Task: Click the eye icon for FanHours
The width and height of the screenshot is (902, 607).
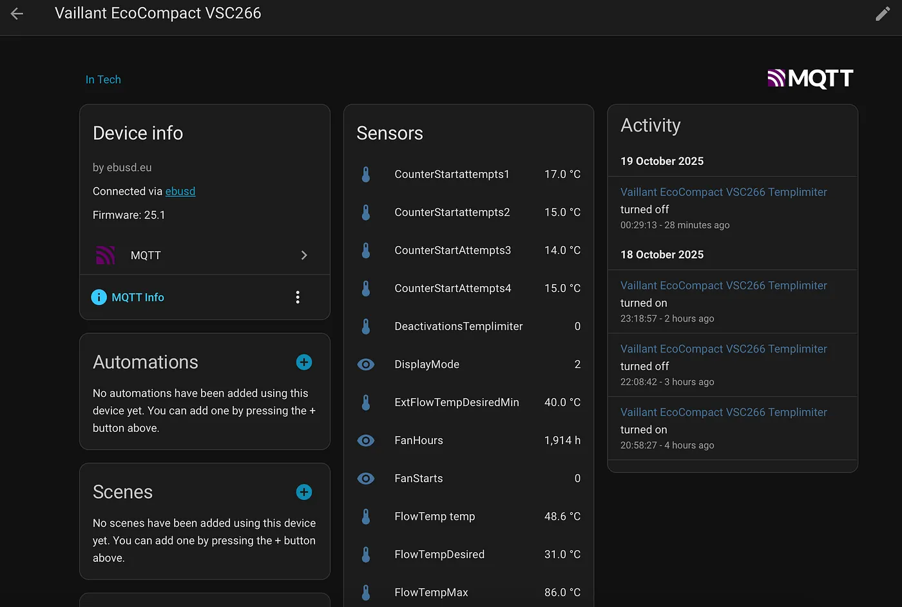Action: point(366,441)
